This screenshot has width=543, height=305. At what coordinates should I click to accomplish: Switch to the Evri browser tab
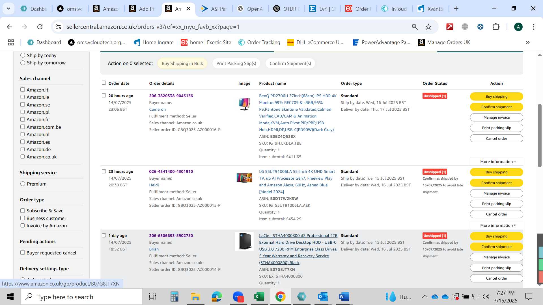tap(322, 9)
